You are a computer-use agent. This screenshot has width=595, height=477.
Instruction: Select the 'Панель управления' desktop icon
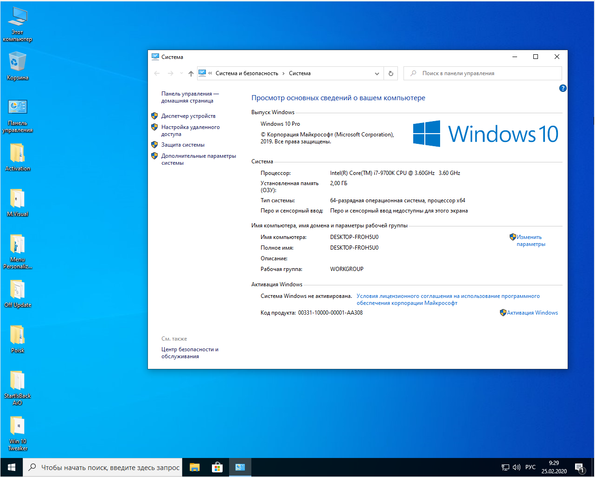coord(18,116)
